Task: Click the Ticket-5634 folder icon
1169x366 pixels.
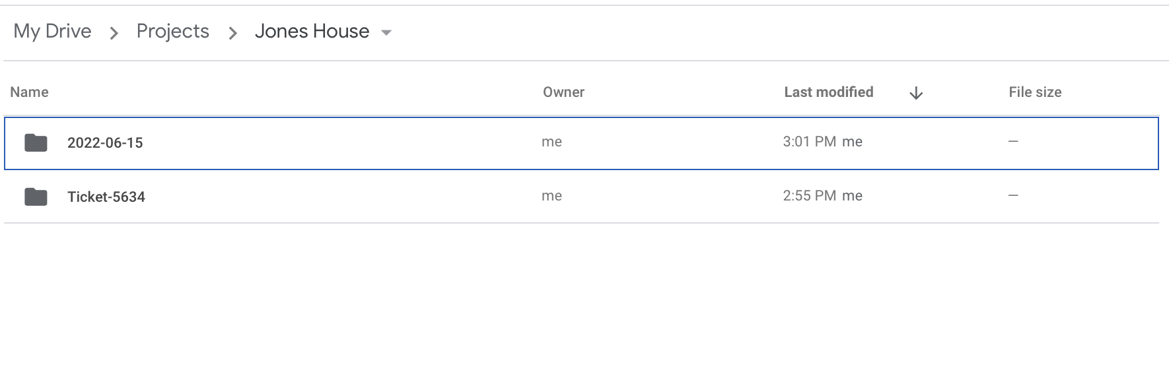Action: pyautogui.click(x=36, y=197)
